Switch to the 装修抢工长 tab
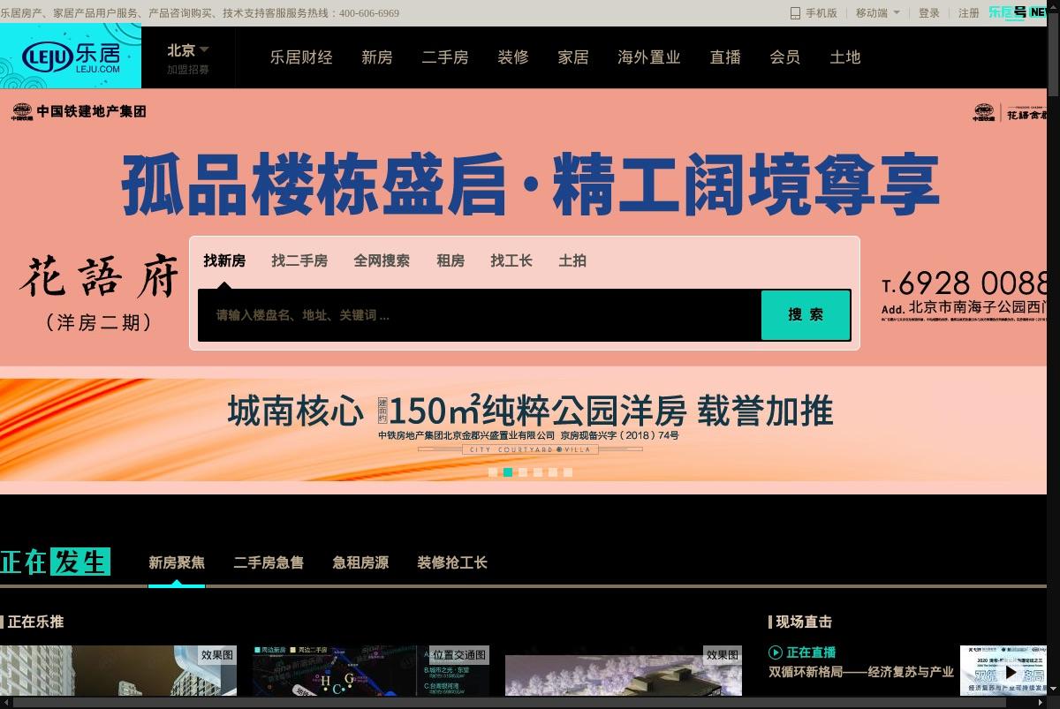The width and height of the screenshot is (1060, 709). [x=452, y=562]
